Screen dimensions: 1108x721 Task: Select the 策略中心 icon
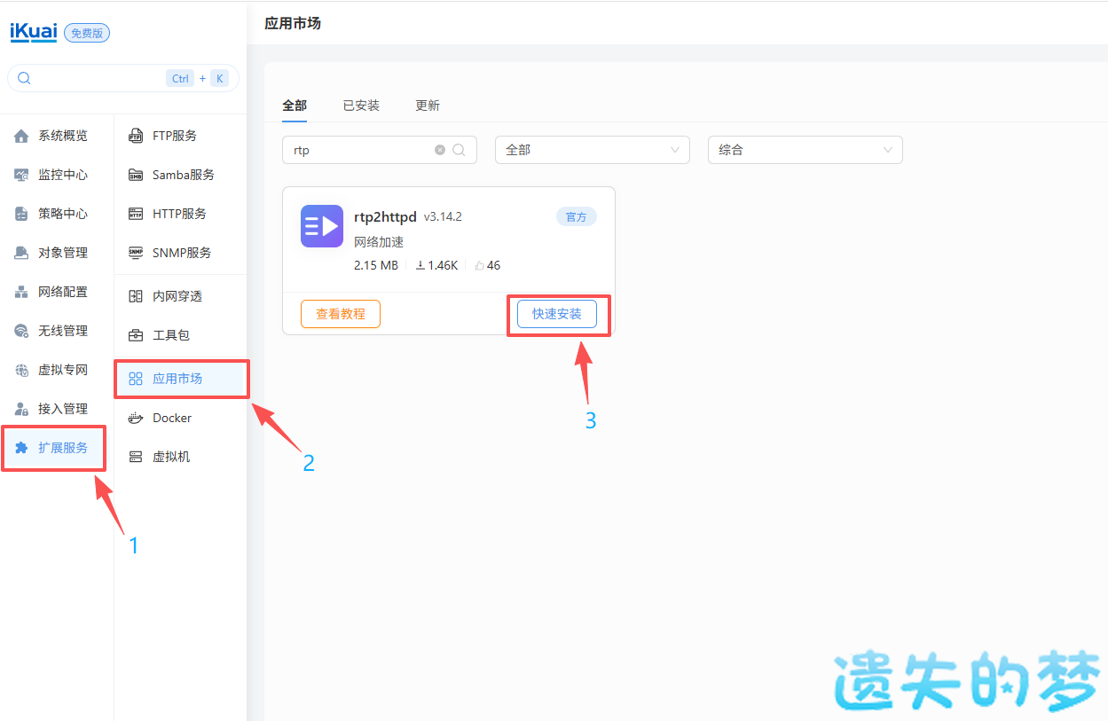point(21,214)
